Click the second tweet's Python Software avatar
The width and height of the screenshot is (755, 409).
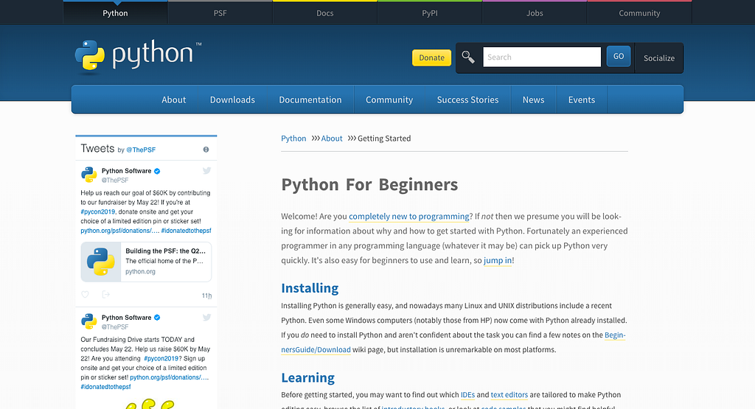click(88, 321)
